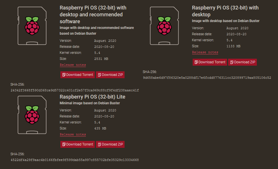The image size is (278, 169).
Task: Open Release notes for Raspberry Pi OS with desktop
Action: point(205,52)
